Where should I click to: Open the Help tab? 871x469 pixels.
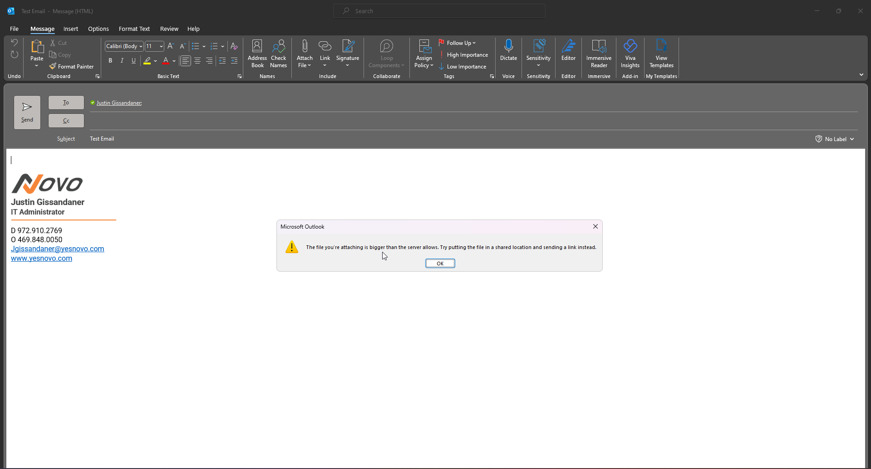click(193, 29)
